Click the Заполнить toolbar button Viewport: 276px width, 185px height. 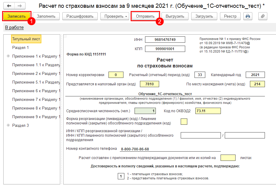coord(46,16)
